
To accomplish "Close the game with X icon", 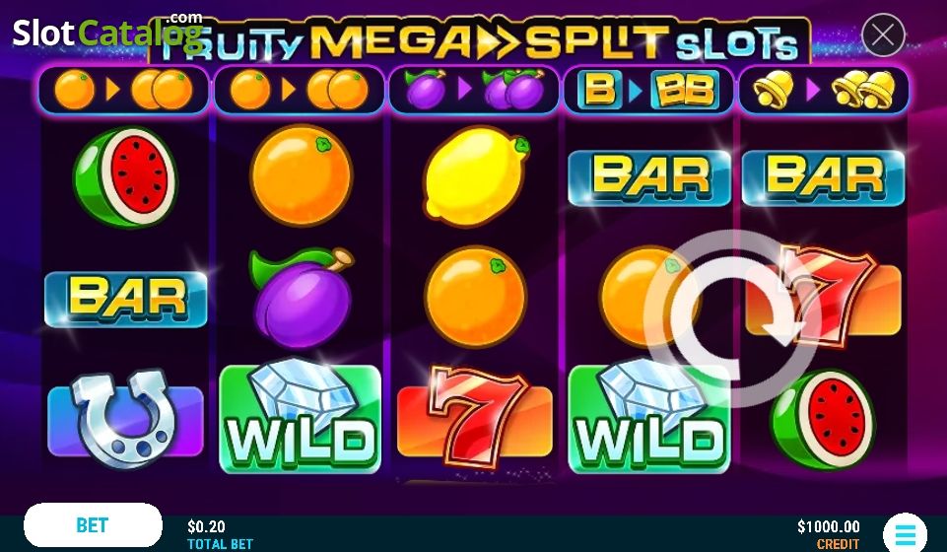I will (883, 35).
